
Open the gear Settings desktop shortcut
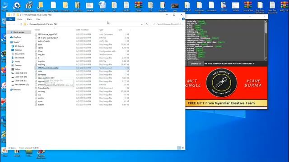coord(17,7)
